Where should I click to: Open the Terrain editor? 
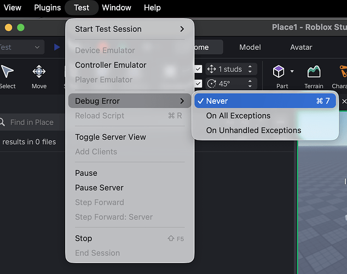click(x=314, y=71)
